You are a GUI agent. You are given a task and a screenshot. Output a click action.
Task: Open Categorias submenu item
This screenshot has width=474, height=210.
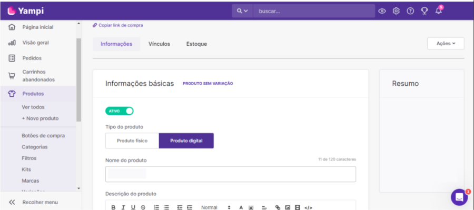click(34, 147)
